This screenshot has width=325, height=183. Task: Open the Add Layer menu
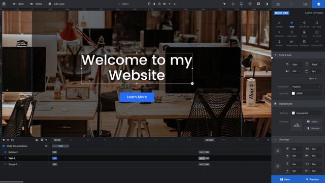pyautogui.click(x=56, y=4)
